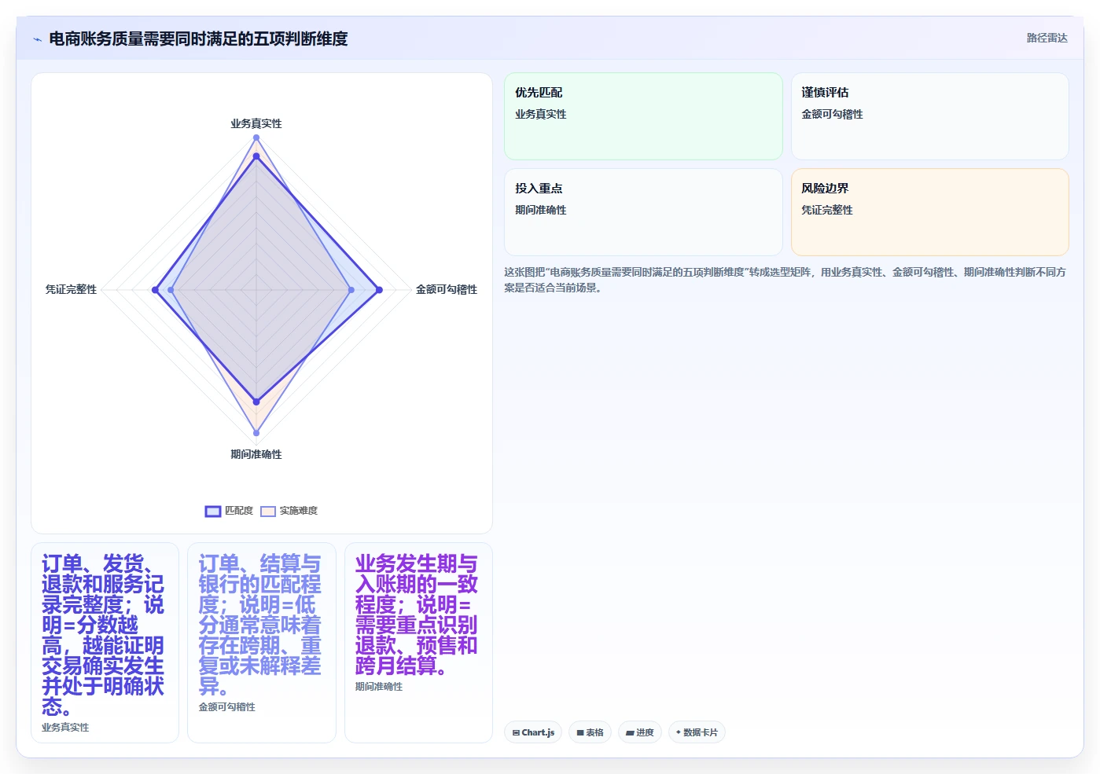The image size is (1100, 774).
Task: Click 业务真实性 text in 优先匹配 card
Action: (x=541, y=114)
